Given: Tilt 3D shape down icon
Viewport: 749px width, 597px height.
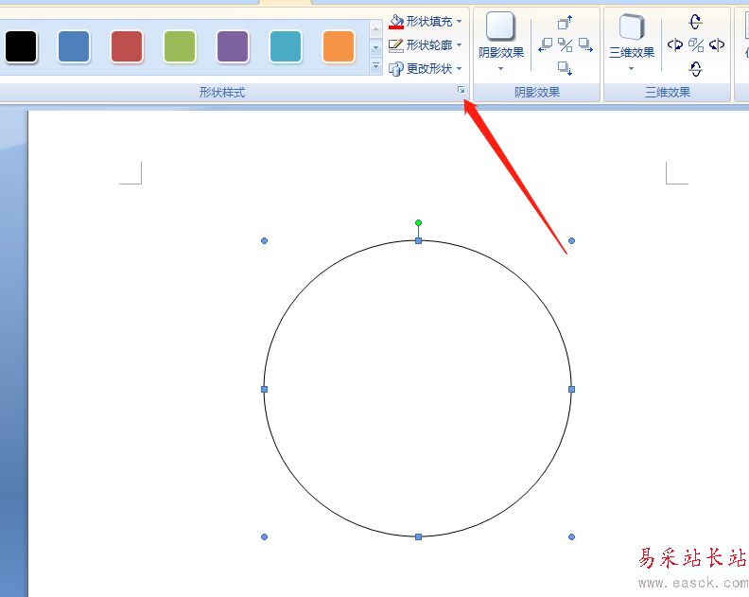Looking at the screenshot, I should [x=695, y=69].
